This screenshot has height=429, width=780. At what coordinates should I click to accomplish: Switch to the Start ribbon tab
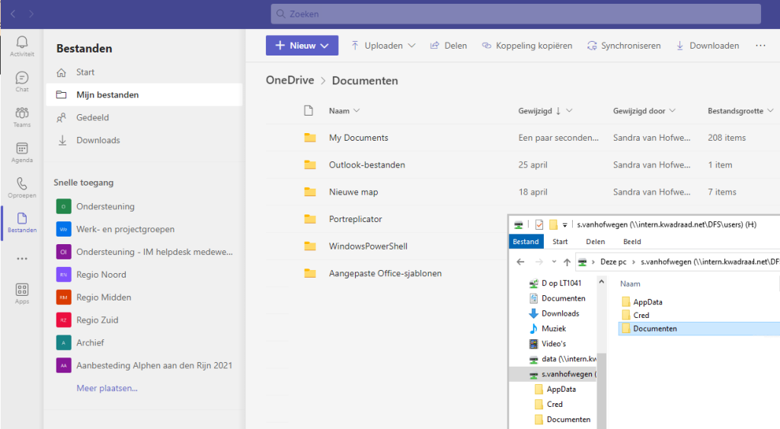click(560, 241)
